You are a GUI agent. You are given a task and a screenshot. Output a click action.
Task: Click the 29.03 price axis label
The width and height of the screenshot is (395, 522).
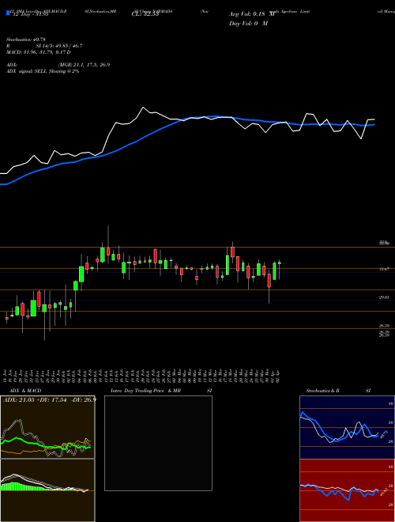click(384, 297)
